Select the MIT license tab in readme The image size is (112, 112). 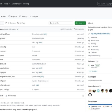[x=11, y=96]
